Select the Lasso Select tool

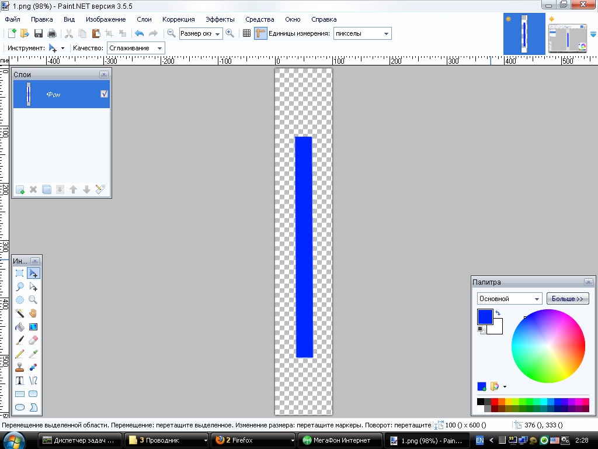click(19, 286)
